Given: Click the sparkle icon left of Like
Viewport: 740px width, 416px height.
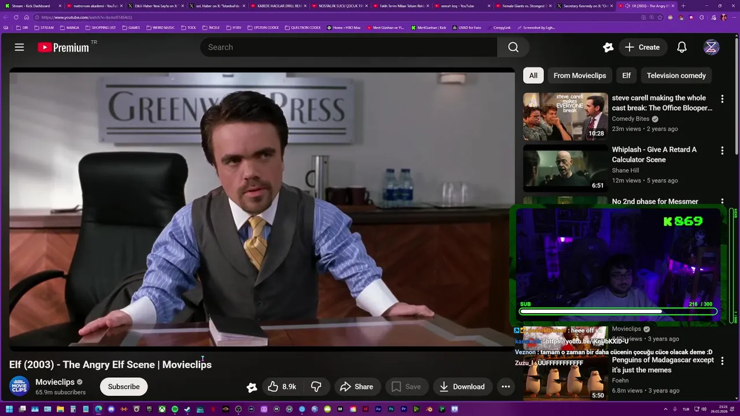Looking at the screenshot, I should click(x=251, y=387).
